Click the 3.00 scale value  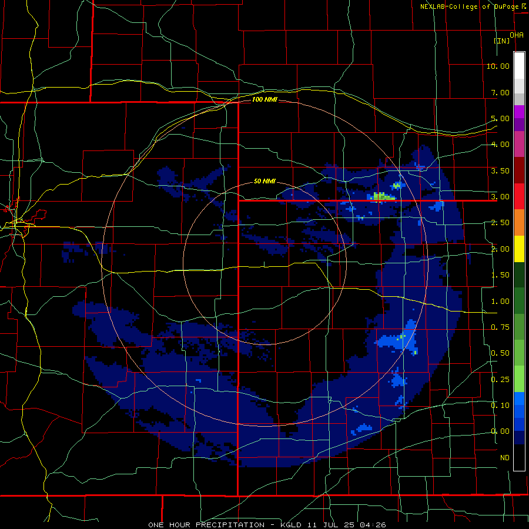pos(500,197)
